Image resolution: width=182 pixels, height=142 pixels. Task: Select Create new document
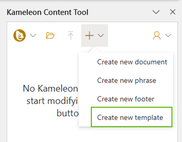coord(132,62)
